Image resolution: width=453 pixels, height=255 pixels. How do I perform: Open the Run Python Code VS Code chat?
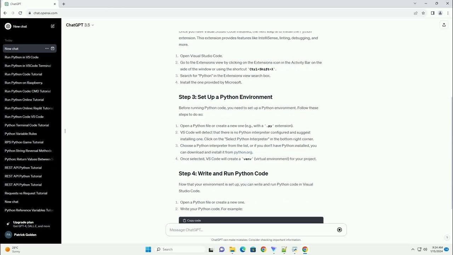30,117
